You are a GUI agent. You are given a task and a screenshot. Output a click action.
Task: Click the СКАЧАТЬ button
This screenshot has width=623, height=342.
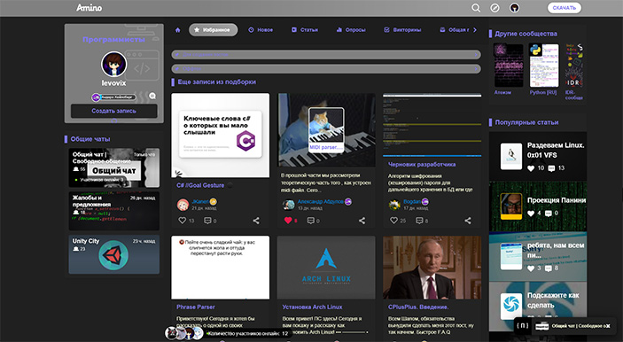[565, 8]
